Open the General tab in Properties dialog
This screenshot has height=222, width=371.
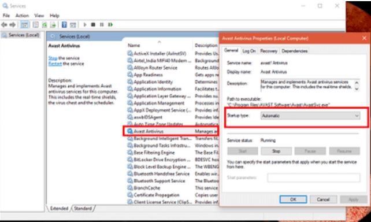click(x=231, y=50)
